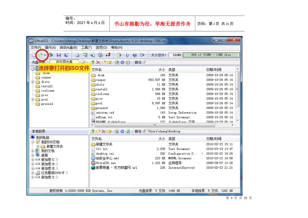This screenshot has height=218, width=308.
Task: Click local path field C:\Users\sheng\Desktop
Action: coord(192,131)
